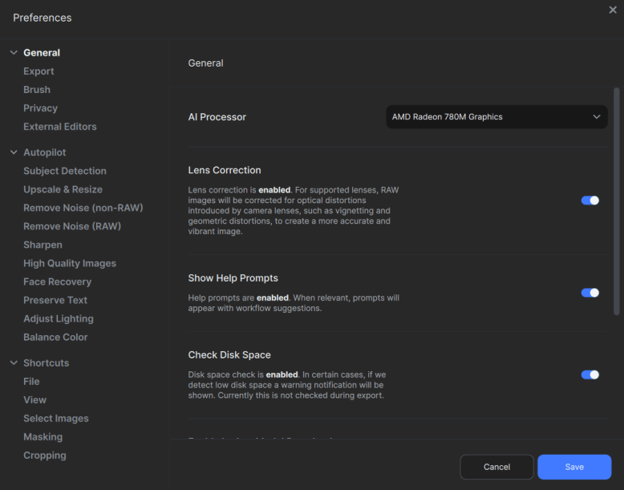Select General in the sidebar
This screenshot has width=624, height=490.
pyautogui.click(x=42, y=53)
